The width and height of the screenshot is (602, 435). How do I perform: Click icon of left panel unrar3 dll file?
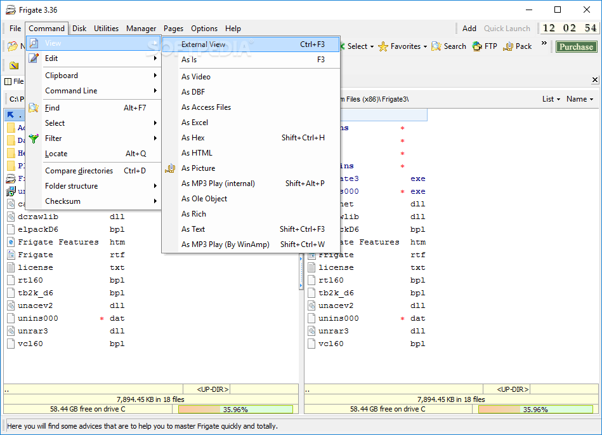tap(11, 331)
